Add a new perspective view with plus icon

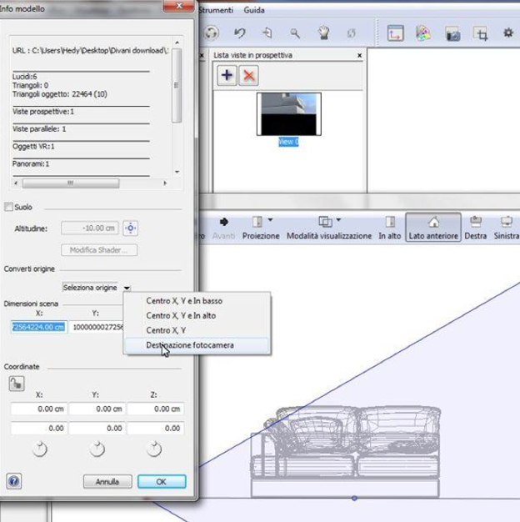(x=227, y=75)
